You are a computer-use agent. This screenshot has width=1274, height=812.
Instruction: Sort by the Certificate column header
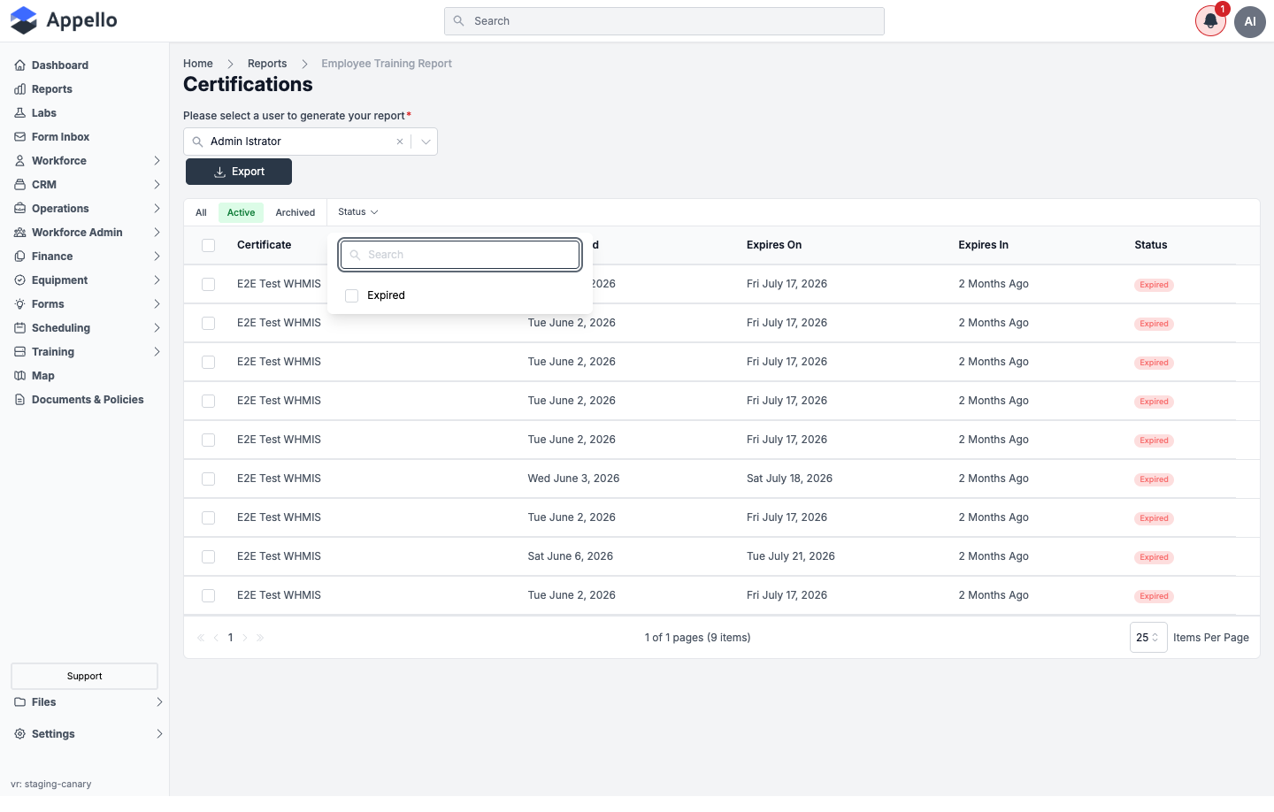[x=265, y=245]
